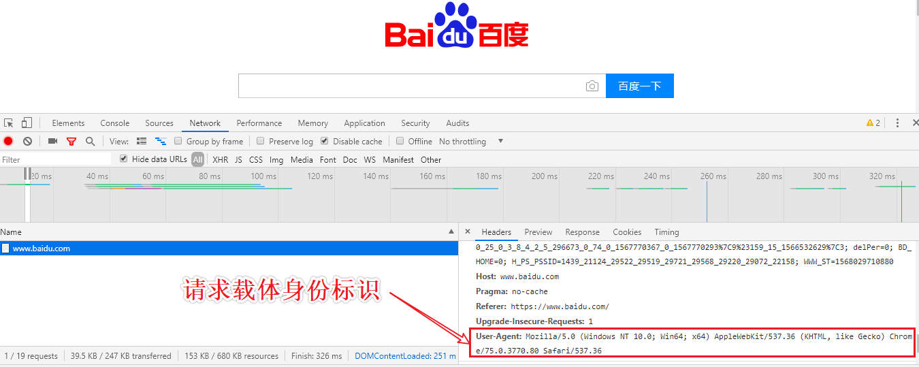Open the Preview detail tab
Screen dimensions: 919x367
(538, 232)
